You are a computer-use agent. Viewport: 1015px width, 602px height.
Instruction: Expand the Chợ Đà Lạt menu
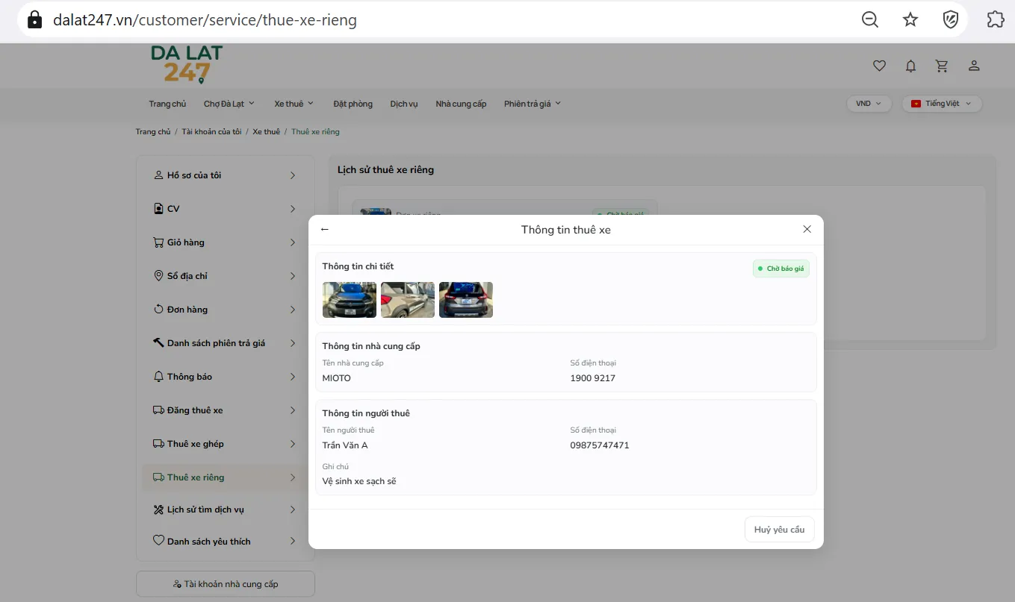click(229, 104)
